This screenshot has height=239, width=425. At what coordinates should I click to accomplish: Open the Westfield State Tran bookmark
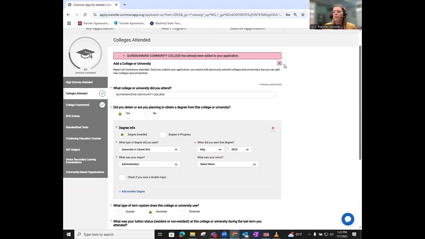point(166,23)
